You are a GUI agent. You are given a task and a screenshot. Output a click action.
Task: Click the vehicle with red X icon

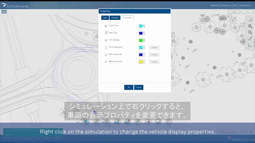(x=127, y=122)
